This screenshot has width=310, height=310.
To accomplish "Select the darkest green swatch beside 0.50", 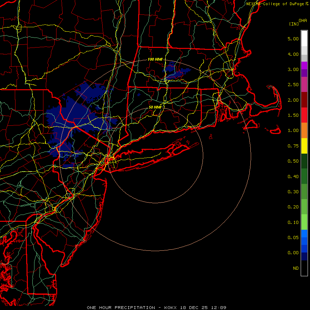I will point(304,161).
